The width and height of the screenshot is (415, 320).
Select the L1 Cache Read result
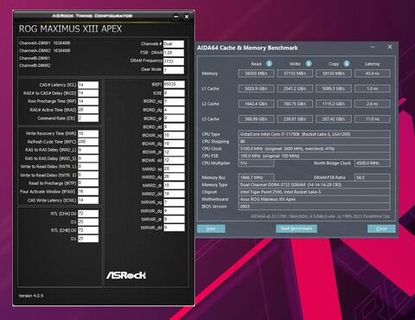click(256, 88)
